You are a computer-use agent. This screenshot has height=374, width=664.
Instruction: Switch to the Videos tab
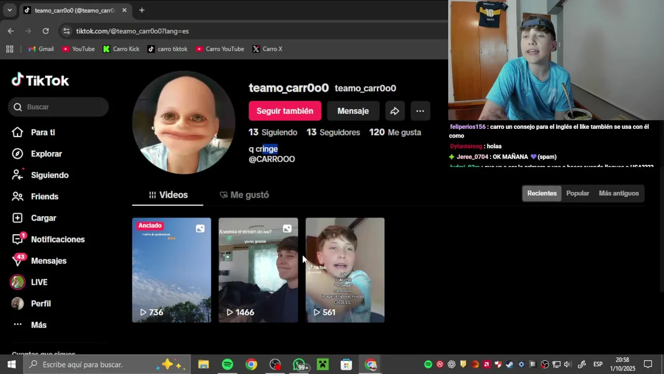point(168,195)
